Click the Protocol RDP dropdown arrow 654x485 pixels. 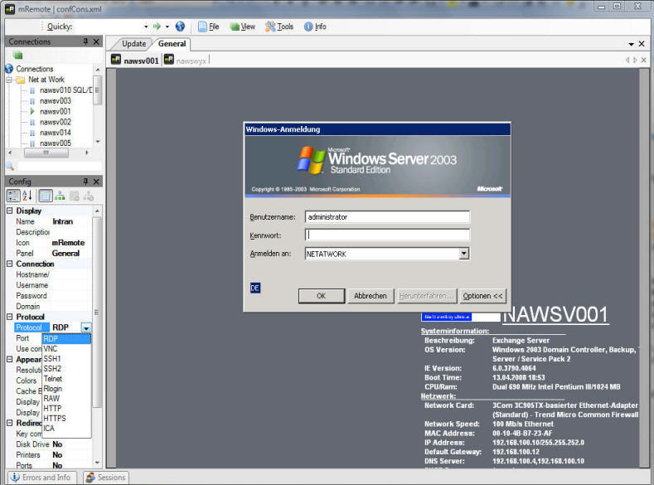(x=86, y=327)
